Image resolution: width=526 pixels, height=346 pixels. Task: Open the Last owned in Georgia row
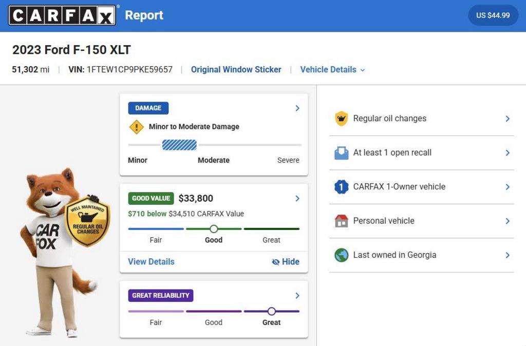tap(421, 255)
